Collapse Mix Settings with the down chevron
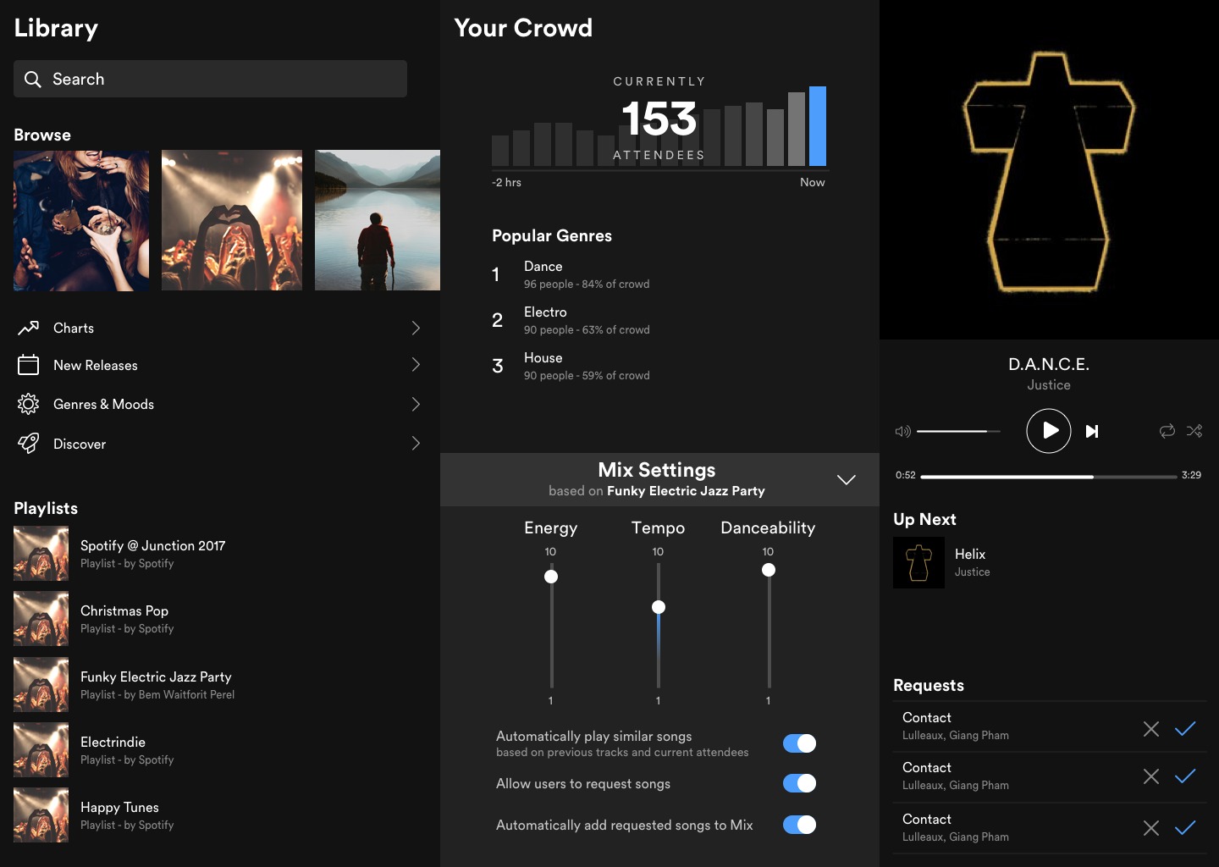Image resolution: width=1219 pixels, height=867 pixels. tap(846, 479)
